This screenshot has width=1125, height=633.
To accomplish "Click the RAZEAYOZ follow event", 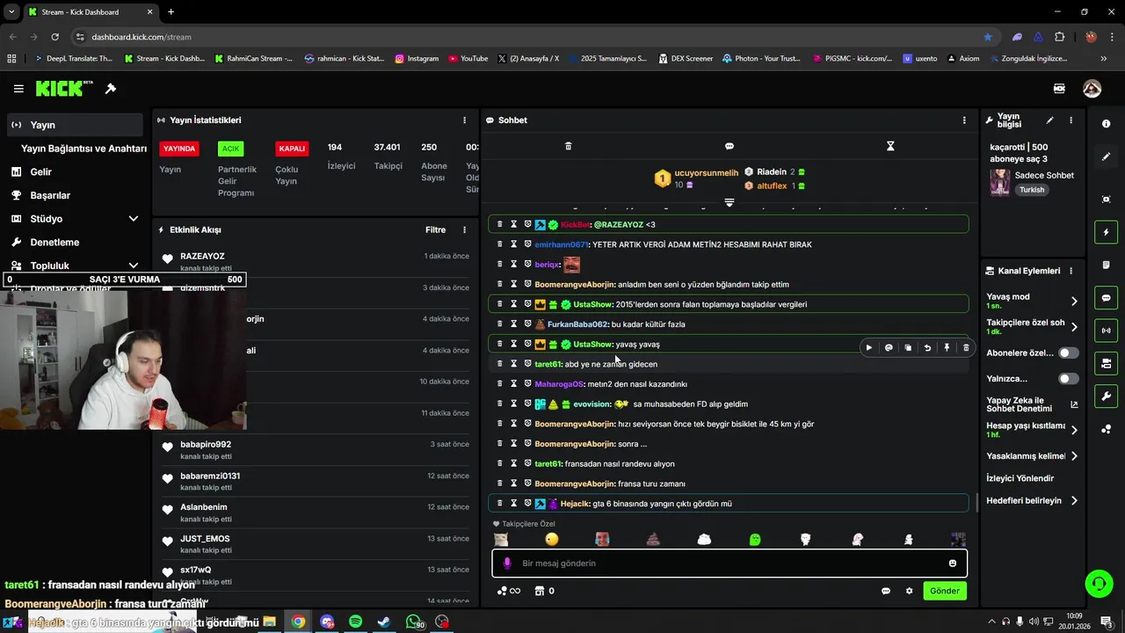I will click(316, 261).
